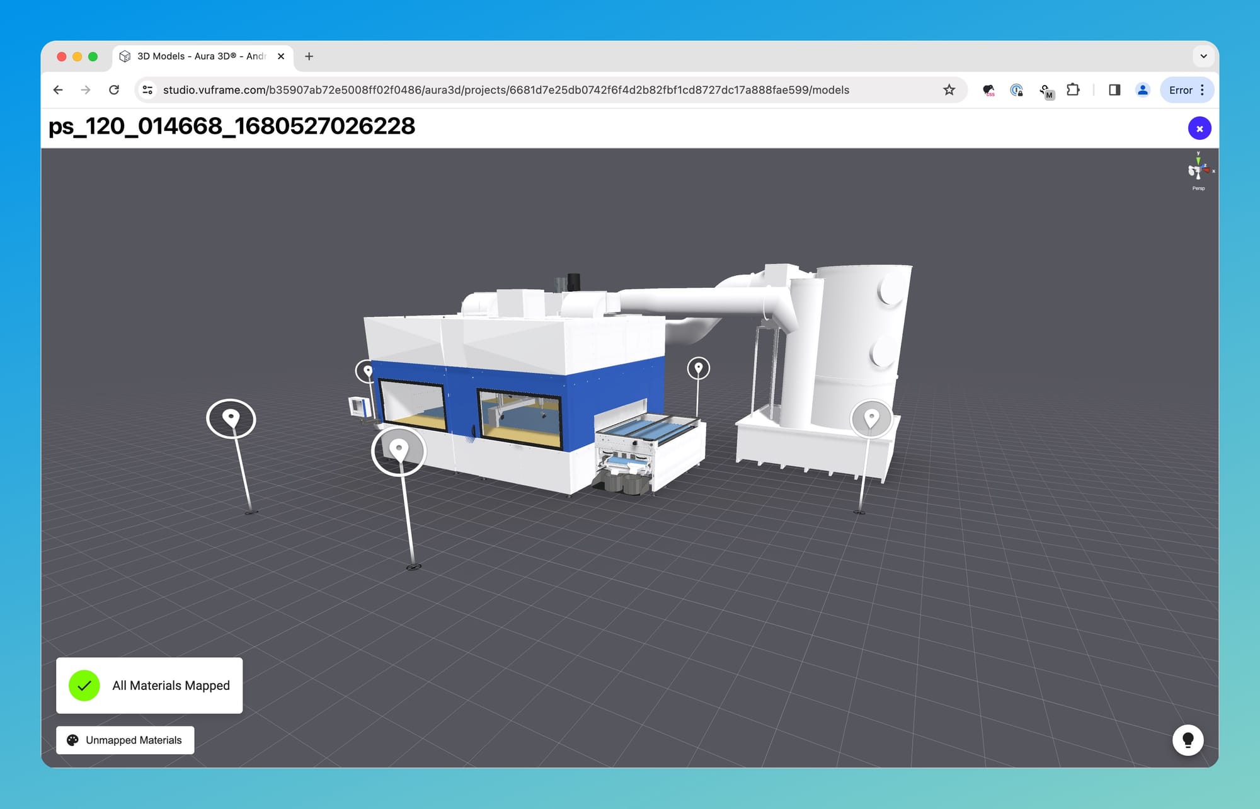Click the purple close viewer button

(x=1200, y=129)
